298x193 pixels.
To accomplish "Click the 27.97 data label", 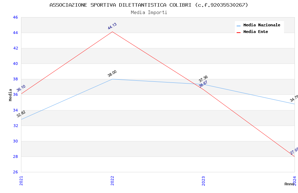I will click(x=294, y=151).
